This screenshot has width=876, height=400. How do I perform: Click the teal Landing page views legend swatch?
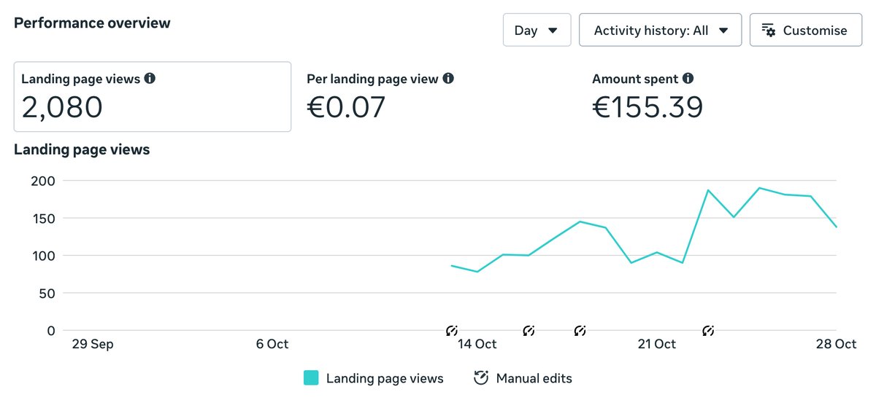[x=311, y=378]
